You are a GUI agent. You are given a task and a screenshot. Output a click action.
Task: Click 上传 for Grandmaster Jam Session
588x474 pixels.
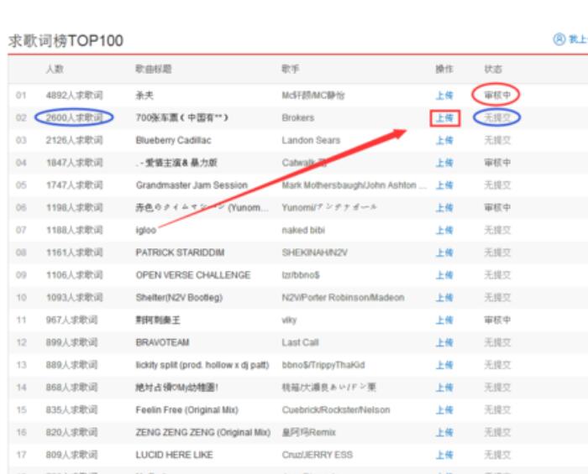(x=444, y=185)
